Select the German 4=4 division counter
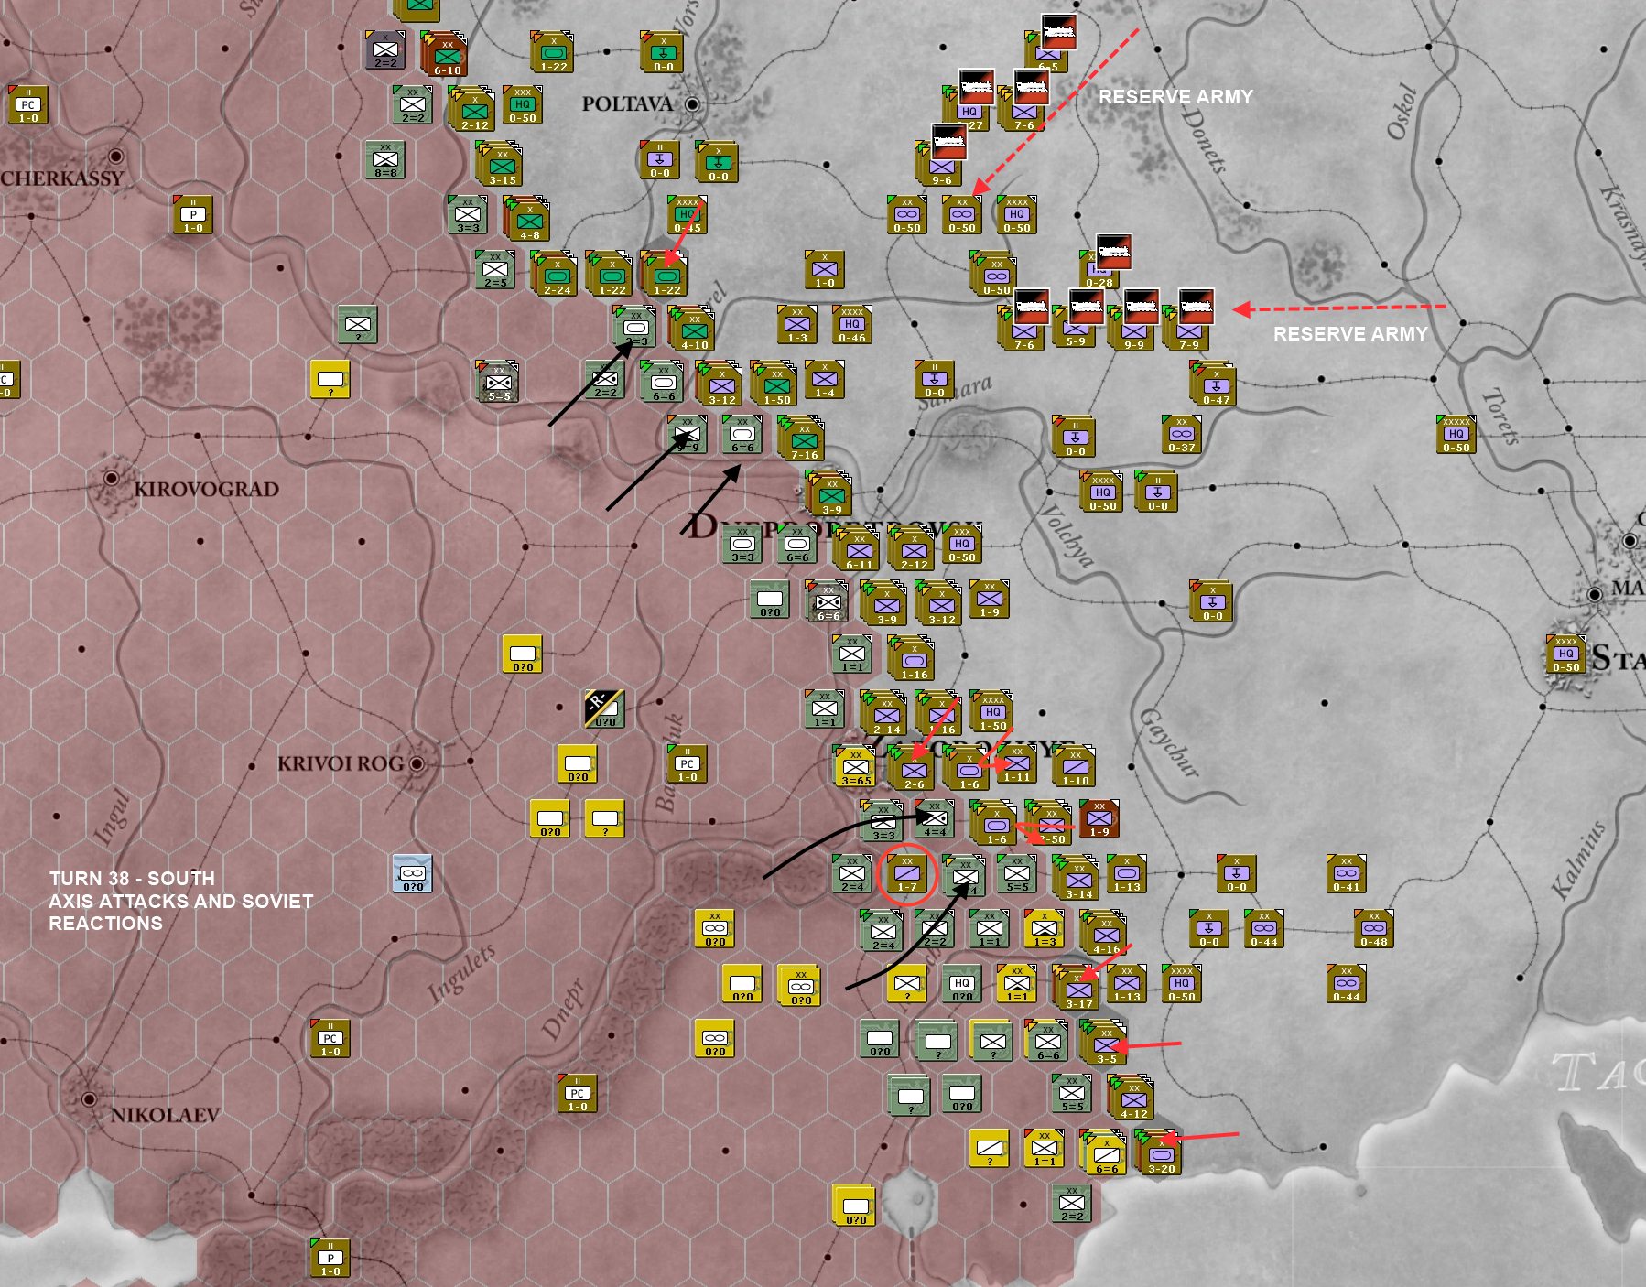This screenshot has width=1646, height=1287. (x=935, y=819)
